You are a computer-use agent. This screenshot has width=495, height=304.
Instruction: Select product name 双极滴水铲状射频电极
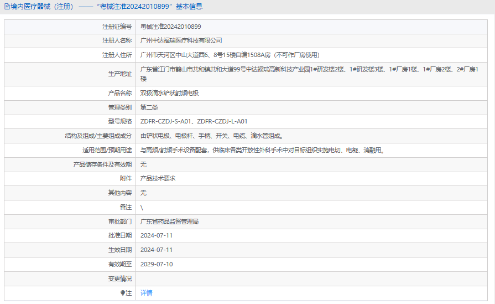click(169, 93)
